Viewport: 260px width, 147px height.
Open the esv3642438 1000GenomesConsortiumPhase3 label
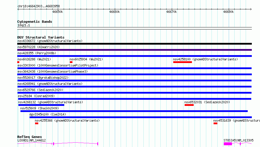(53, 71)
